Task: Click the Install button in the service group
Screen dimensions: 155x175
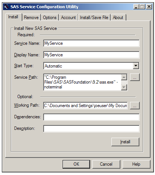Action: [x=125, y=142]
